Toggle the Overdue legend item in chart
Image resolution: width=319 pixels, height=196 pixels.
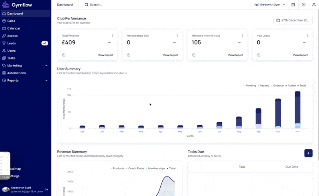tap(277, 86)
